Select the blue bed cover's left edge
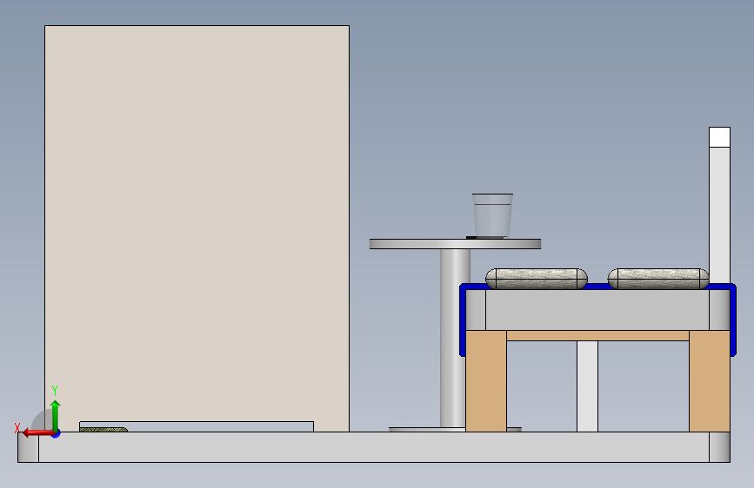This screenshot has width=754, height=488. coord(462,320)
